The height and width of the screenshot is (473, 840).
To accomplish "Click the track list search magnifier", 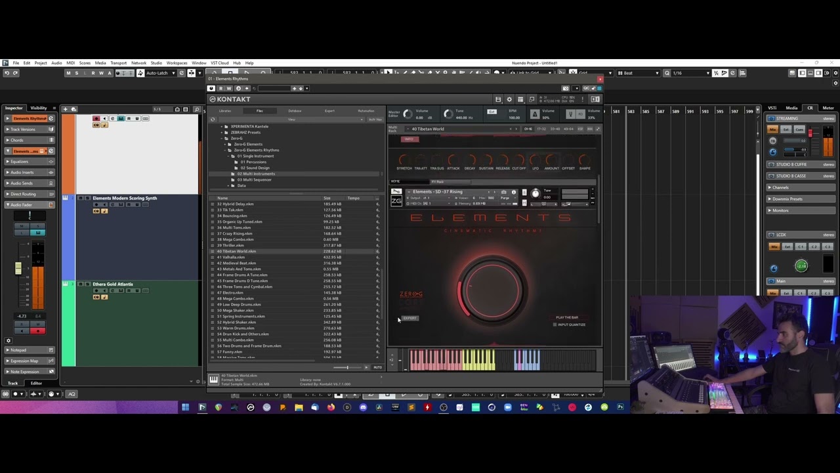I will pos(196,109).
